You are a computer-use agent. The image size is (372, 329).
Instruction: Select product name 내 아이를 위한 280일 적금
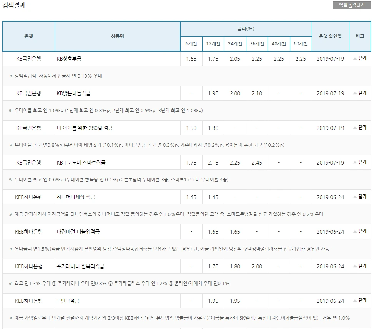(85, 128)
